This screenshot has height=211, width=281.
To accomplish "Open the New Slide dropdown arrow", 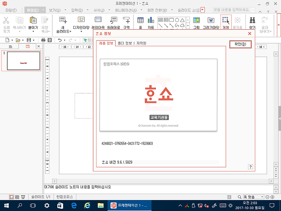I will point(70,32).
